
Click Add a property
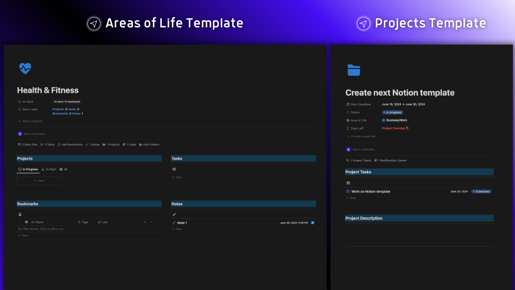30,121
